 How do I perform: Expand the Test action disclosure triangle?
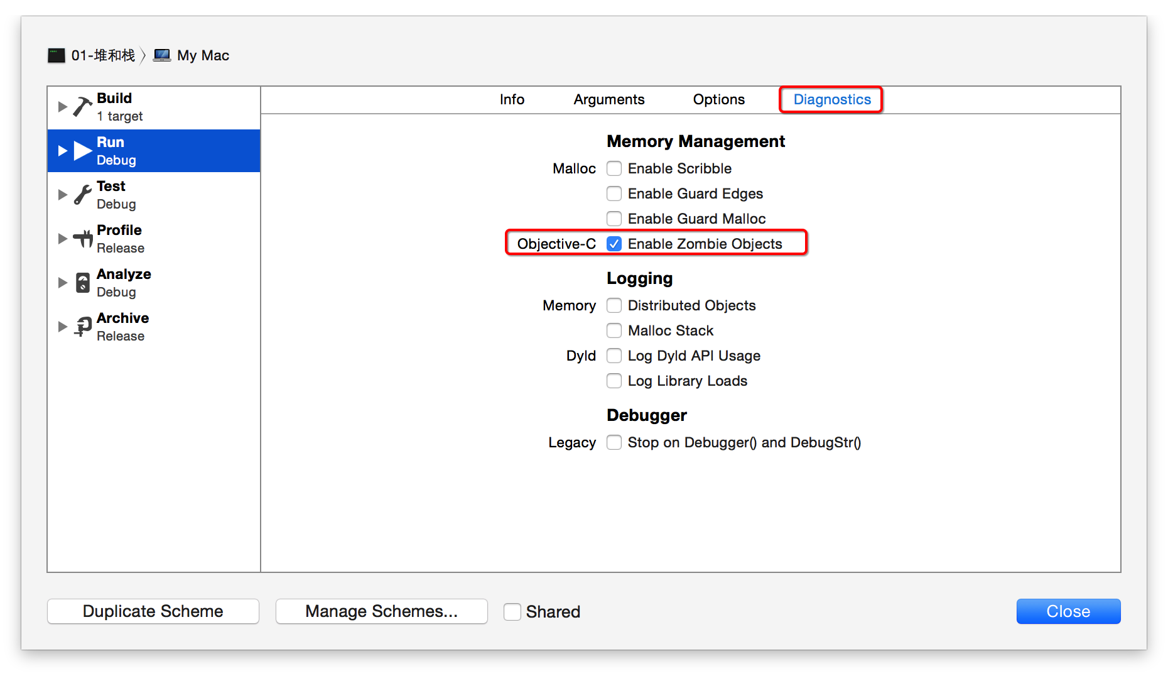[x=62, y=195]
